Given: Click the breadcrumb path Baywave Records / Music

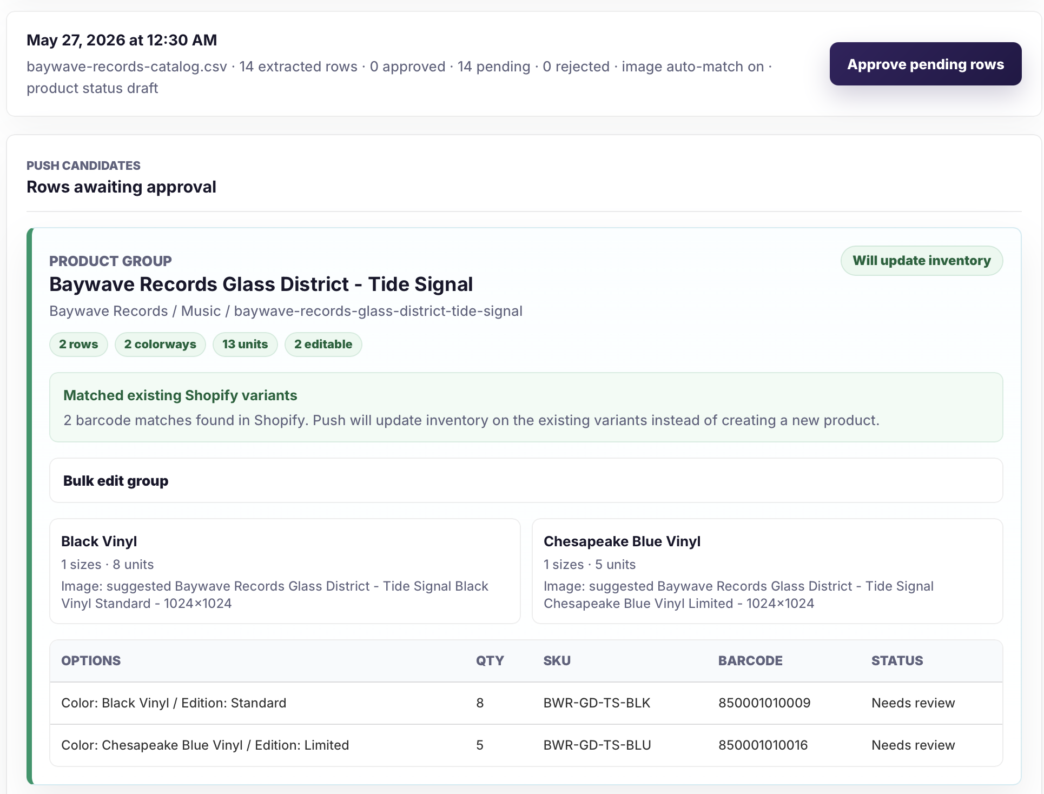Looking at the screenshot, I should 135,311.
